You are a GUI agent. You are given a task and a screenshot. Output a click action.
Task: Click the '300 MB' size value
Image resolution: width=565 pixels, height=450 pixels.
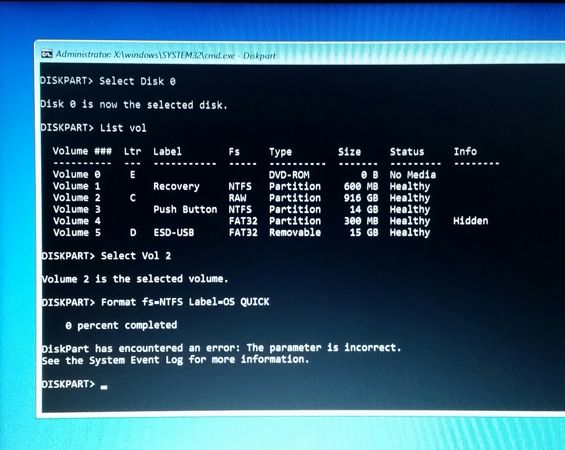(361, 221)
